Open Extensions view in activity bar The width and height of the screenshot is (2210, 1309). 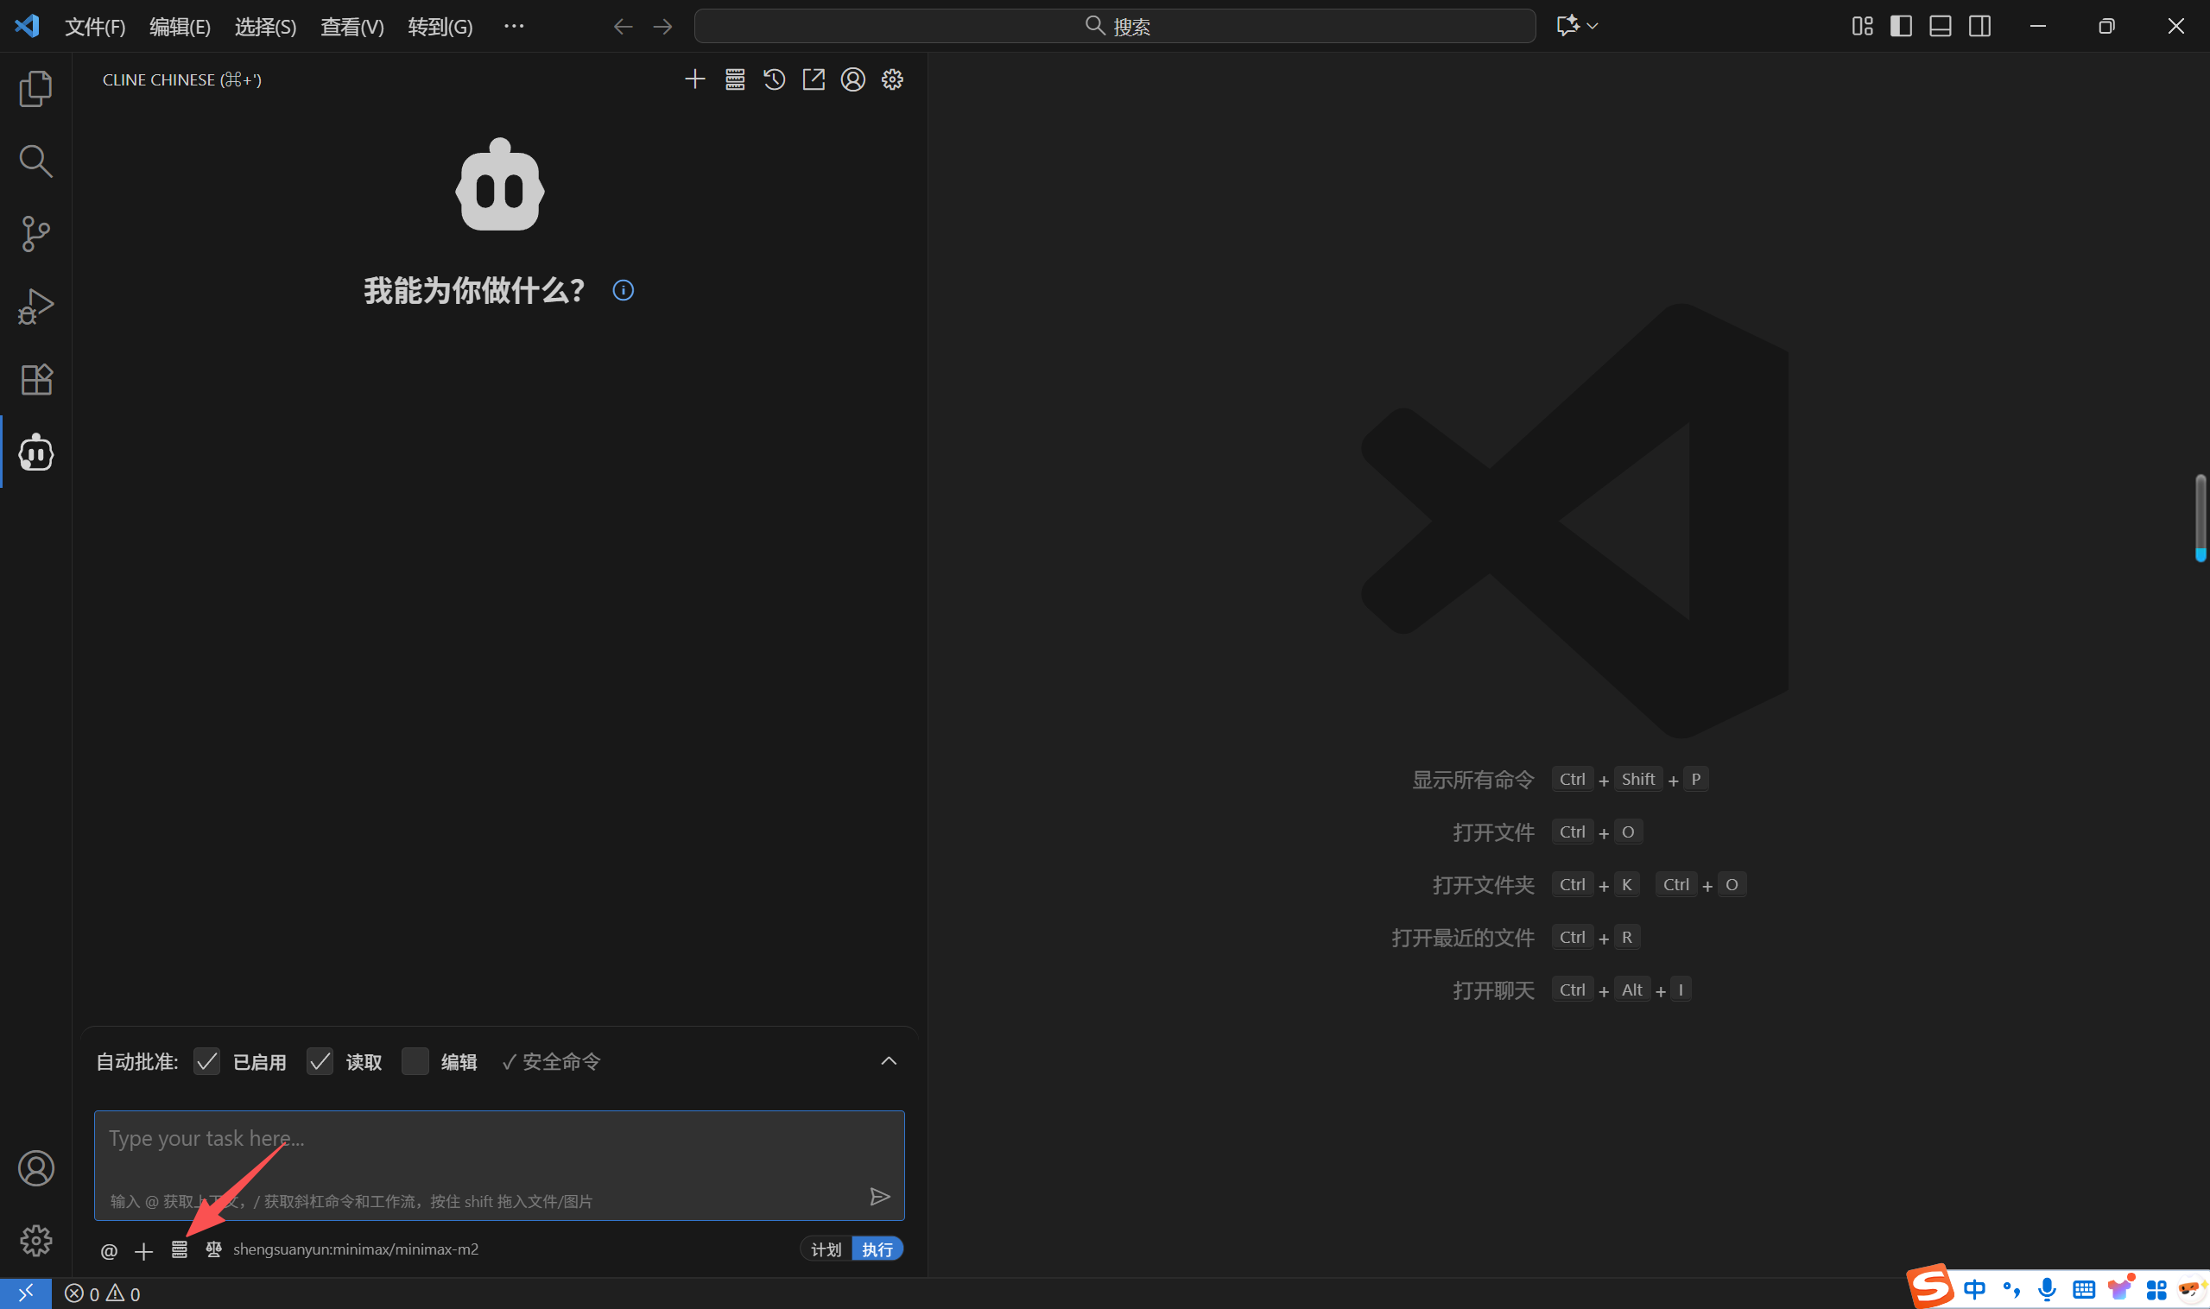35,379
